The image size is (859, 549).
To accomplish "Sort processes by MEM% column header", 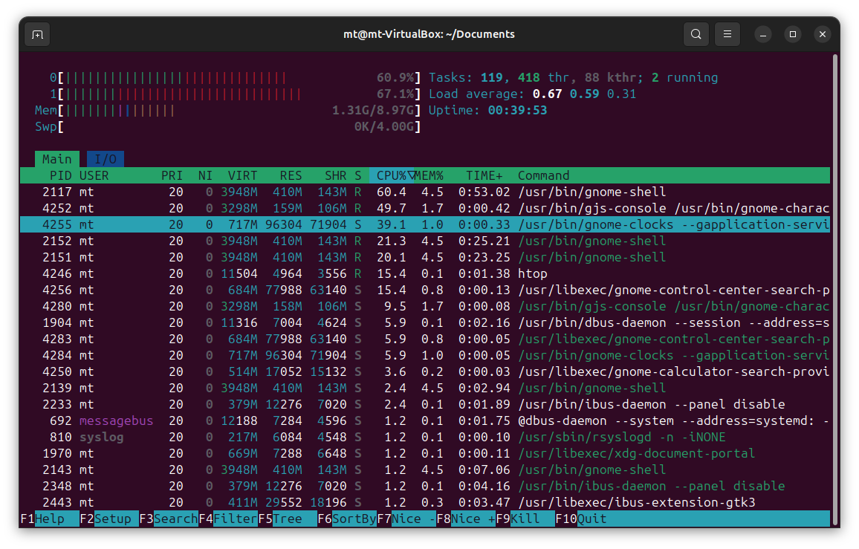I will [x=429, y=175].
